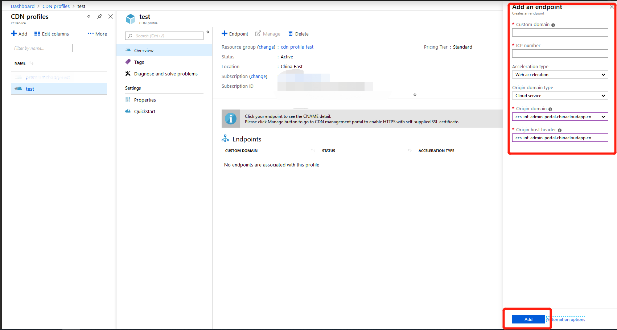Open the Overview menu item
Screen dimensions: 617x330
[x=164, y=50]
